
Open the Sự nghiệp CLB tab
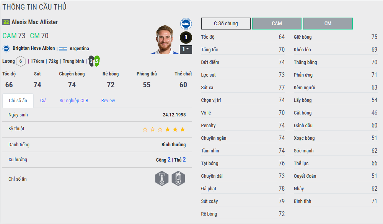click(74, 101)
